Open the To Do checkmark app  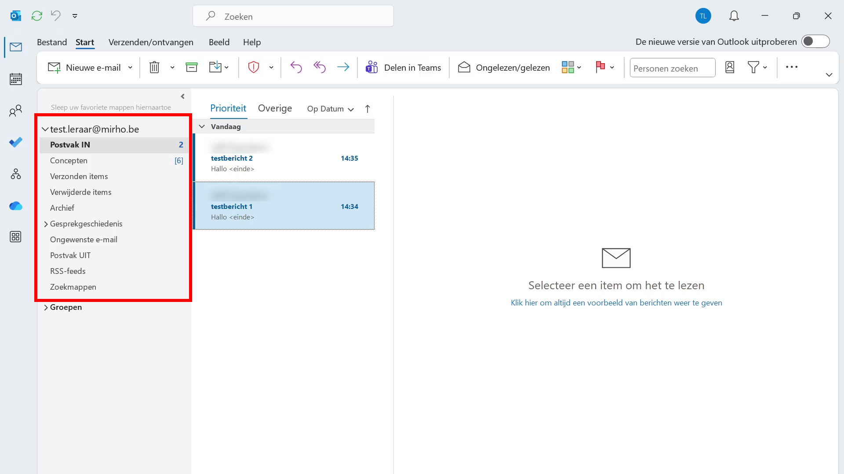coord(16,142)
